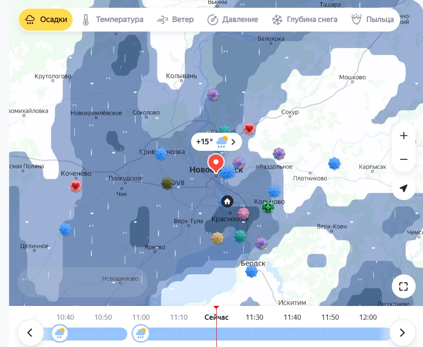
Task: Select the Глубина снега snow depth tab
Action: pyautogui.click(x=304, y=19)
